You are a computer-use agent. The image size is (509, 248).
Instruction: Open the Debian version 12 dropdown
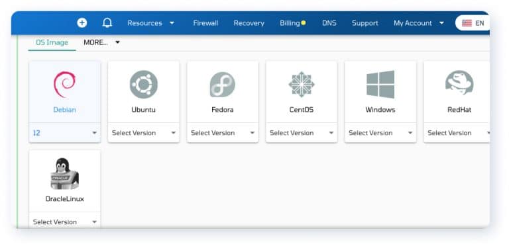64,133
